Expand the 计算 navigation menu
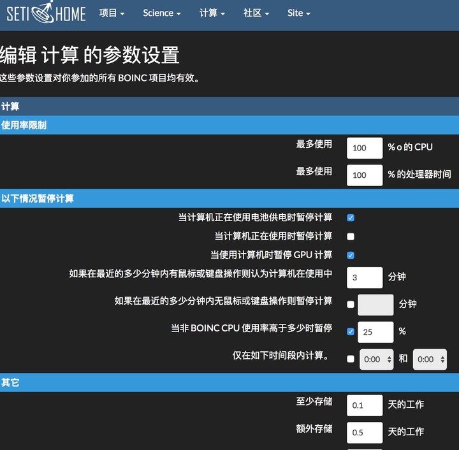Image resolution: width=459 pixels, height=450 pixels. pyautogui.click(x=212, y=13)
